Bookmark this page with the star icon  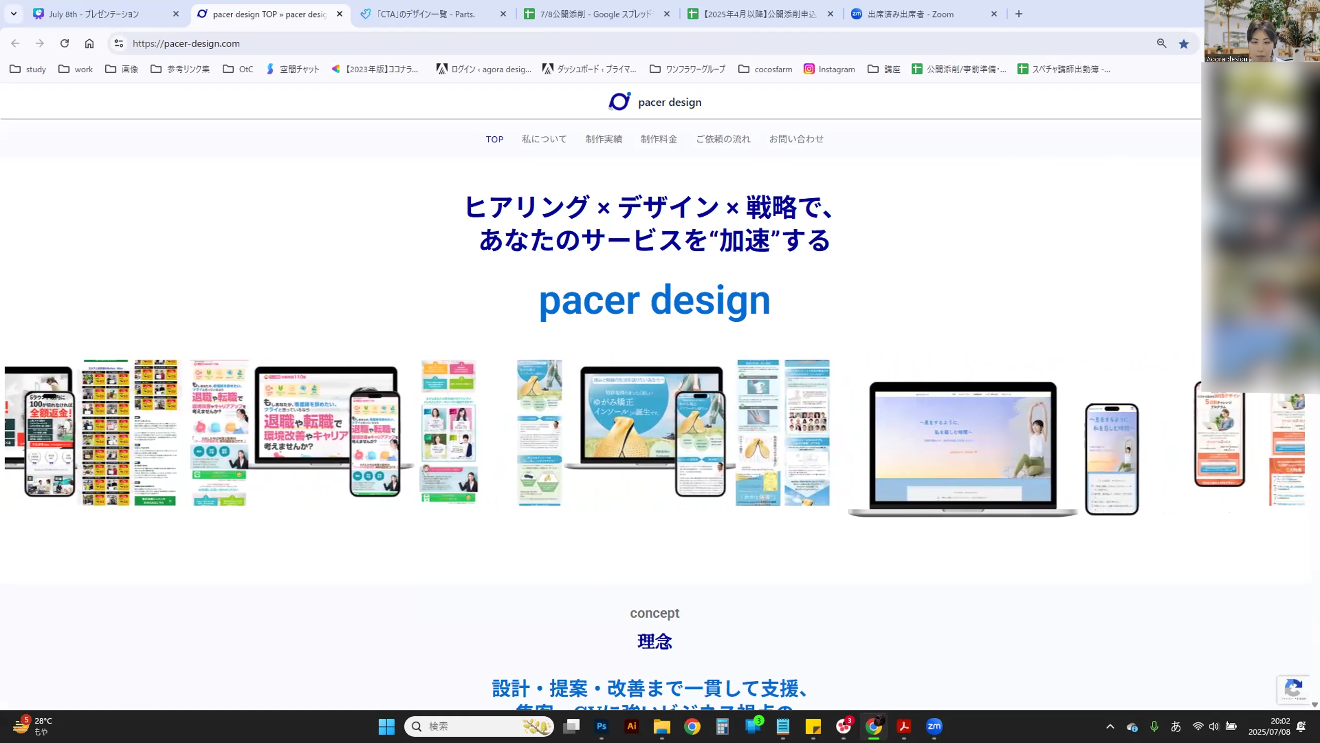pyautogui.click(x=1184, y=44)
